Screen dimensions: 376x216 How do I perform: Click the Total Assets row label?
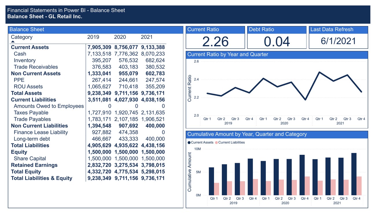click(x=26, y=93)
